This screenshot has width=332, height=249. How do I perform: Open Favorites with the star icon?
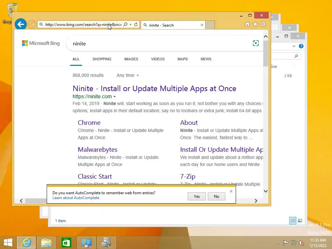(x=255, y=24)
